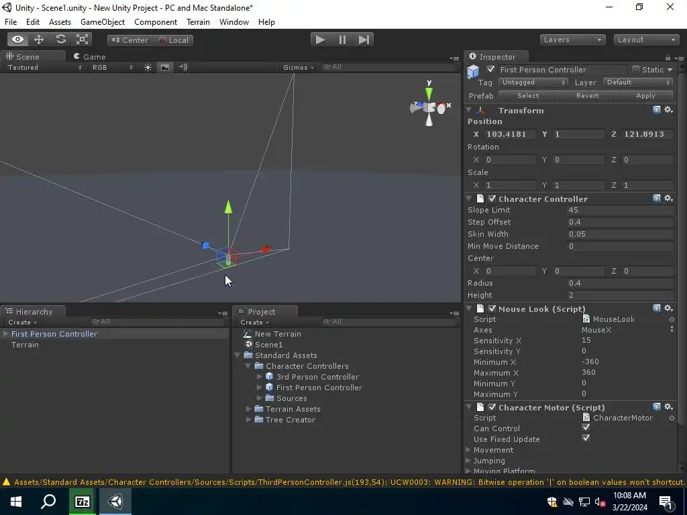Click the warning icon in status bar
687x515 pixels.
[6, 482]
